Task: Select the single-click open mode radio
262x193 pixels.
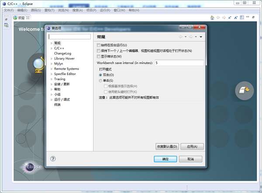Action: (x=100, y=81)
